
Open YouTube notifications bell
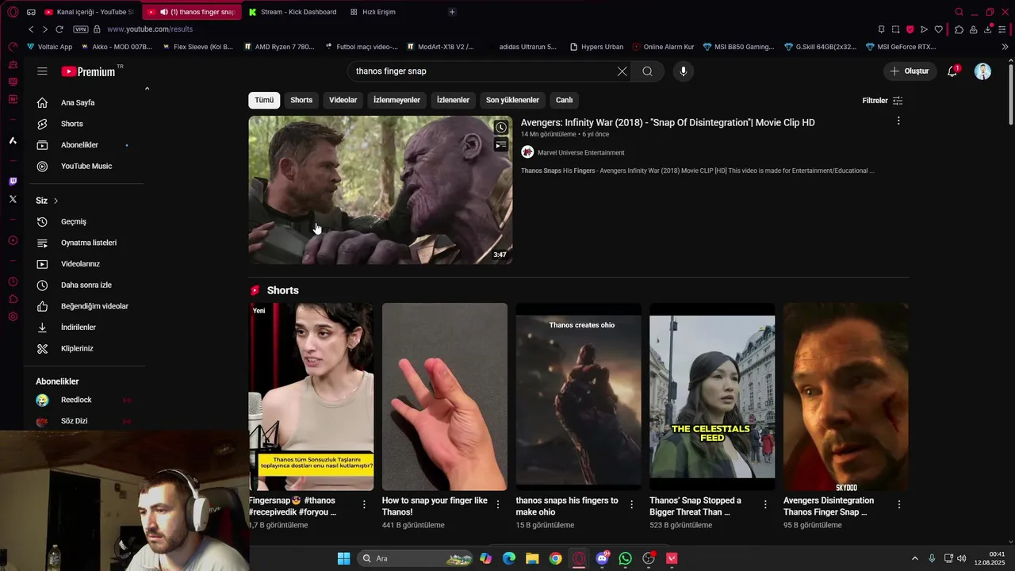pos(952,71)
